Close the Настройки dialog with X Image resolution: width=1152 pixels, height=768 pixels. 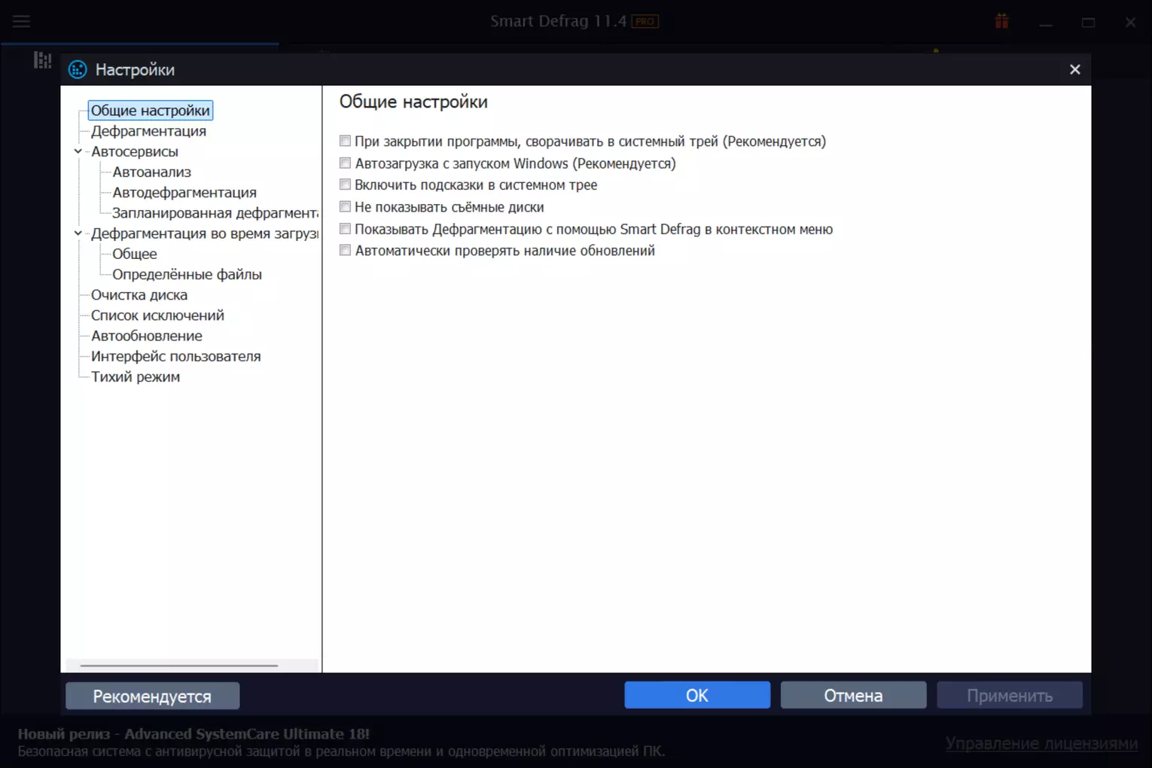click(1075, 69)
